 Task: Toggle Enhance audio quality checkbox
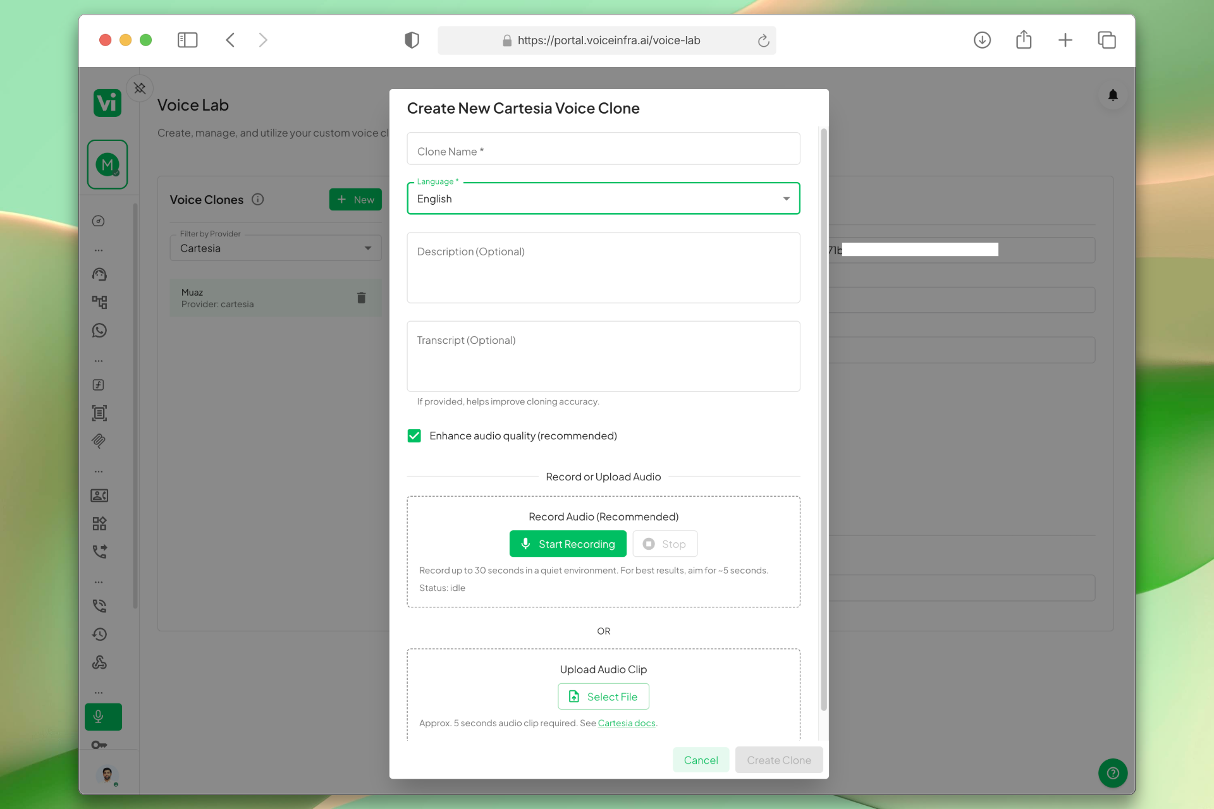click(x=414, y=435)
